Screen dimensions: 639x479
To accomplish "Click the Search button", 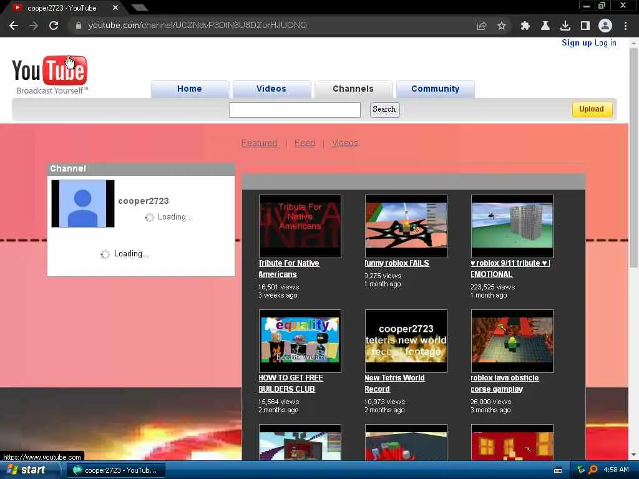I will (x=384, y=110).
